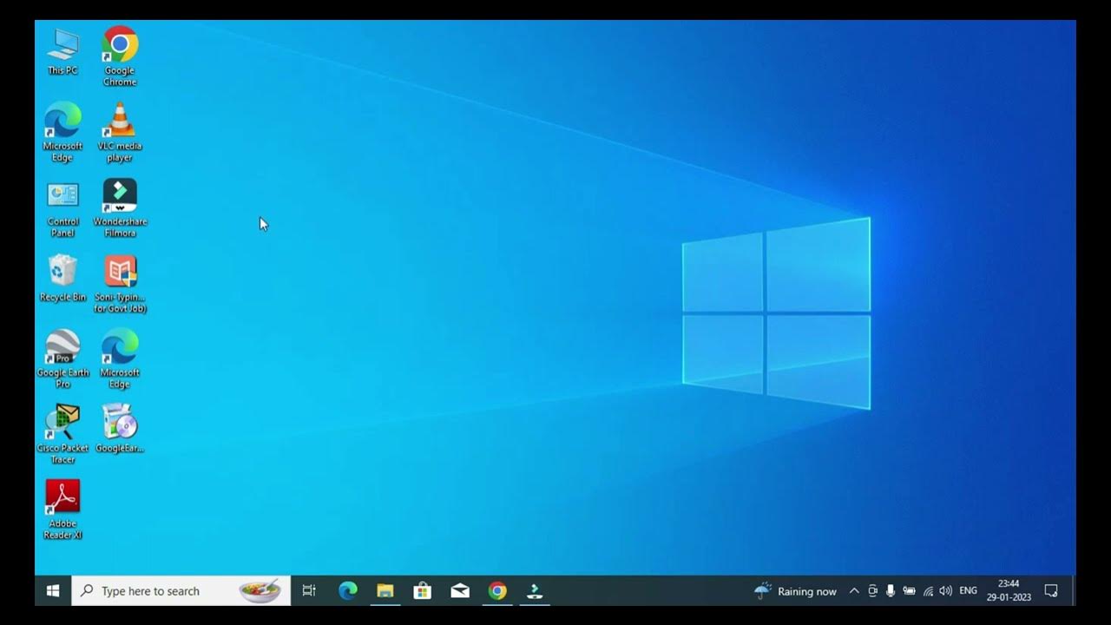Click the Meet Now tray icon
This screenshot has width=1111, height=625.
click(x=872, y=591)
